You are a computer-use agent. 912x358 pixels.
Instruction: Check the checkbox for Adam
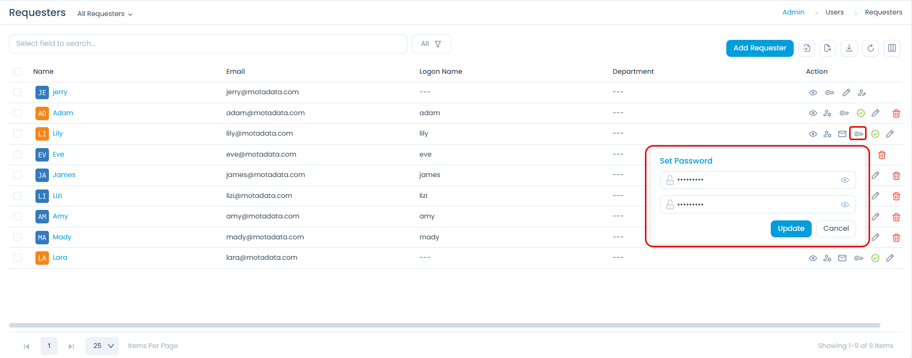point(17,113)
